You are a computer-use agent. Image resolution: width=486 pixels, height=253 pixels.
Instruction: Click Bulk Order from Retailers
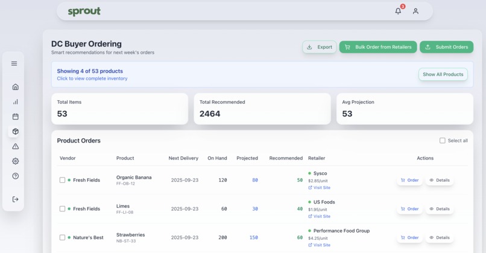pyautogui.click(x=378, y=47)
